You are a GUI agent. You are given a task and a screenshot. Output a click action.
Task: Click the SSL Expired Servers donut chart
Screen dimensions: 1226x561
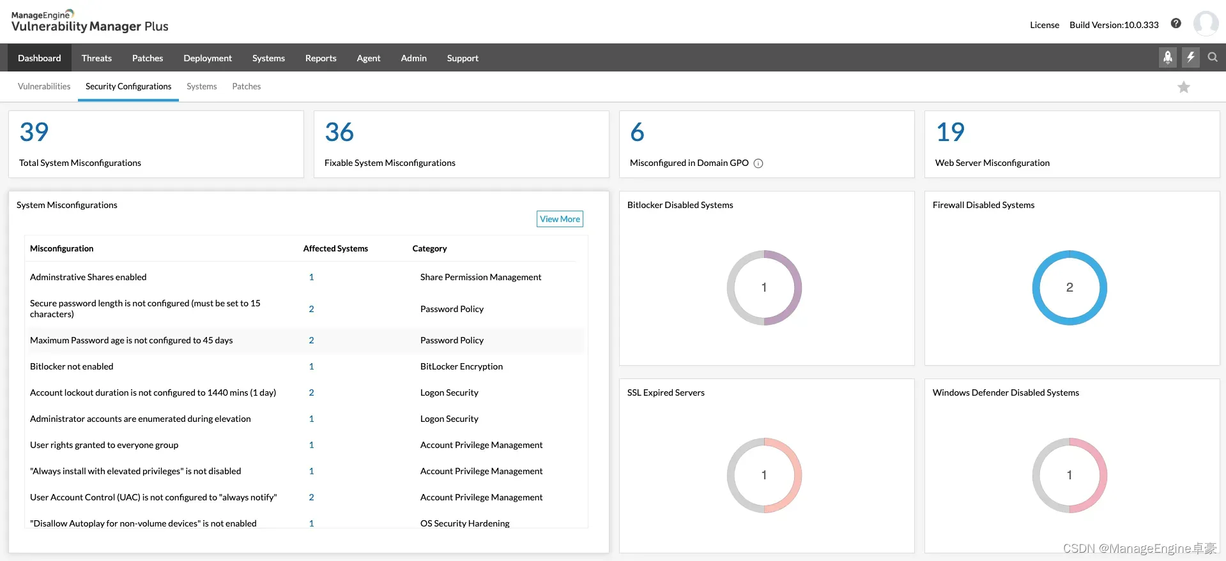point(764,475)
